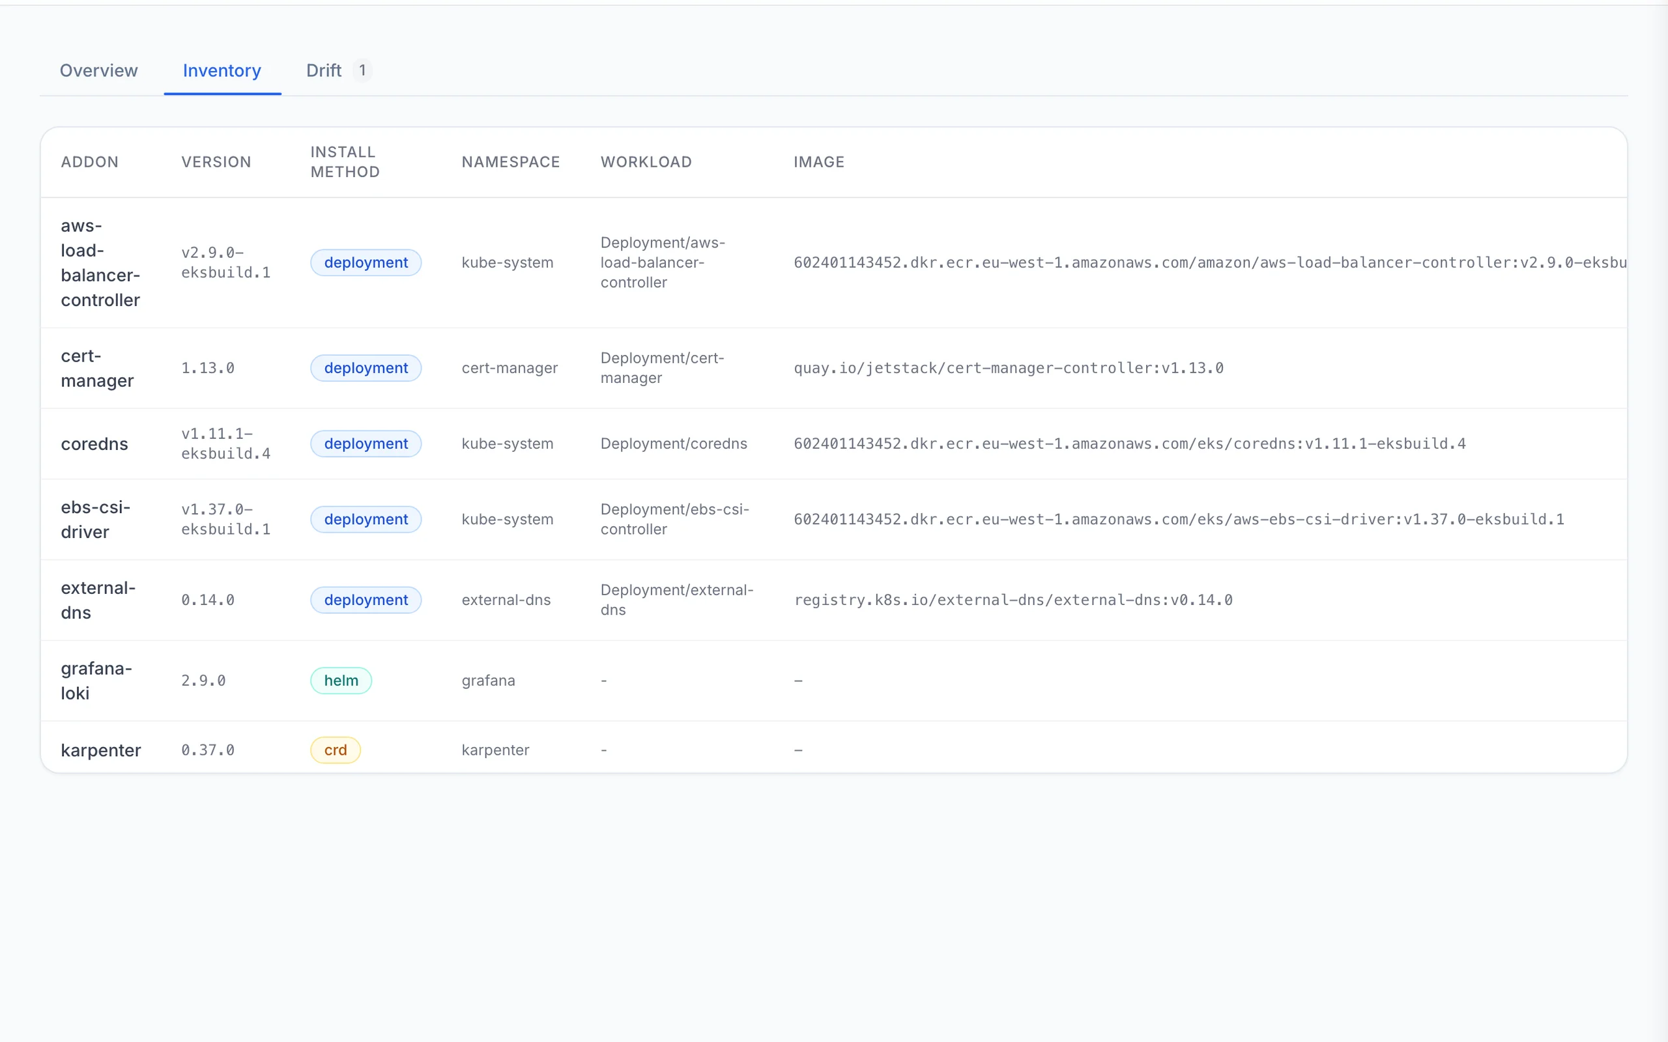The image size is (1668, 1042).
Task: Switch to the Overview tab
Action: 98,70
